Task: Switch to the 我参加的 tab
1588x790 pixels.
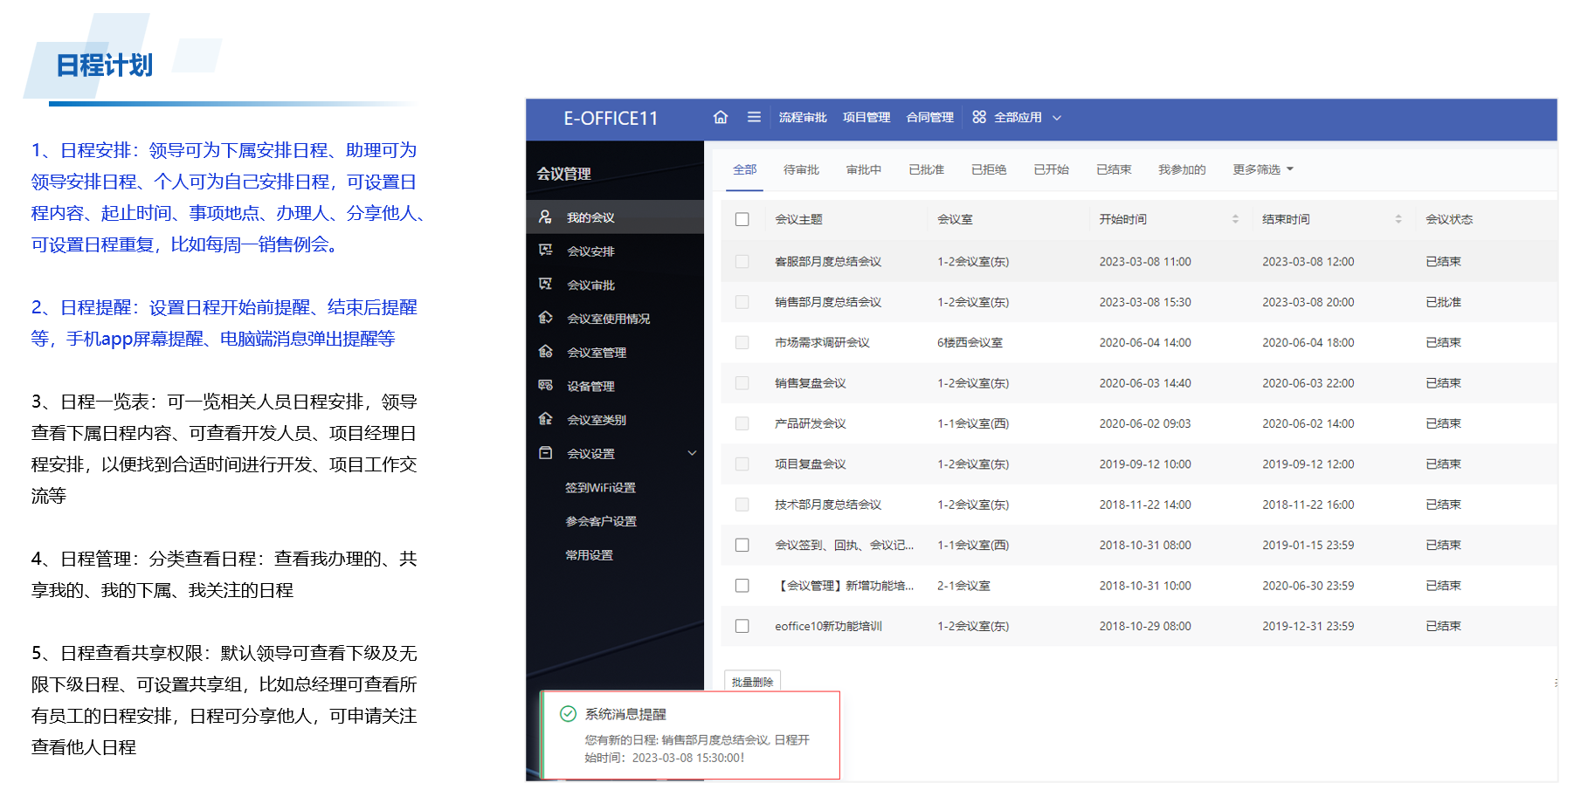Action: [1182, 169]
